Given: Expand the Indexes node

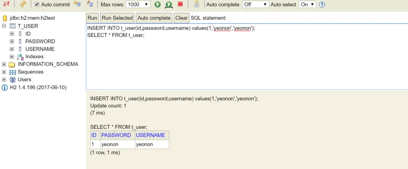Looking at the screenshot, I should [12, 56].
